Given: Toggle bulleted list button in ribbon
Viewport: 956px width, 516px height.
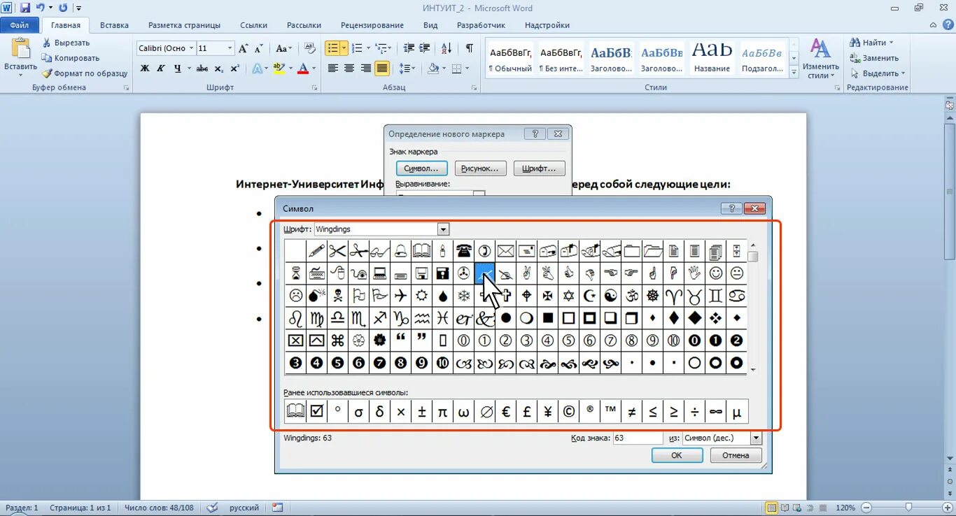Looking at the screenshot, I should [332, 48].
